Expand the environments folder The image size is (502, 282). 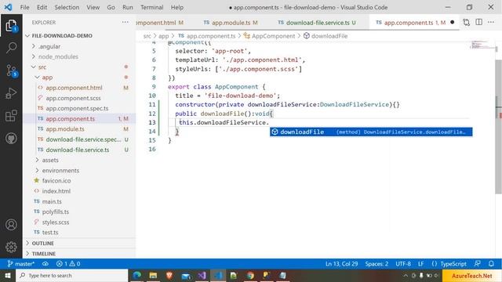click(60, 171)
